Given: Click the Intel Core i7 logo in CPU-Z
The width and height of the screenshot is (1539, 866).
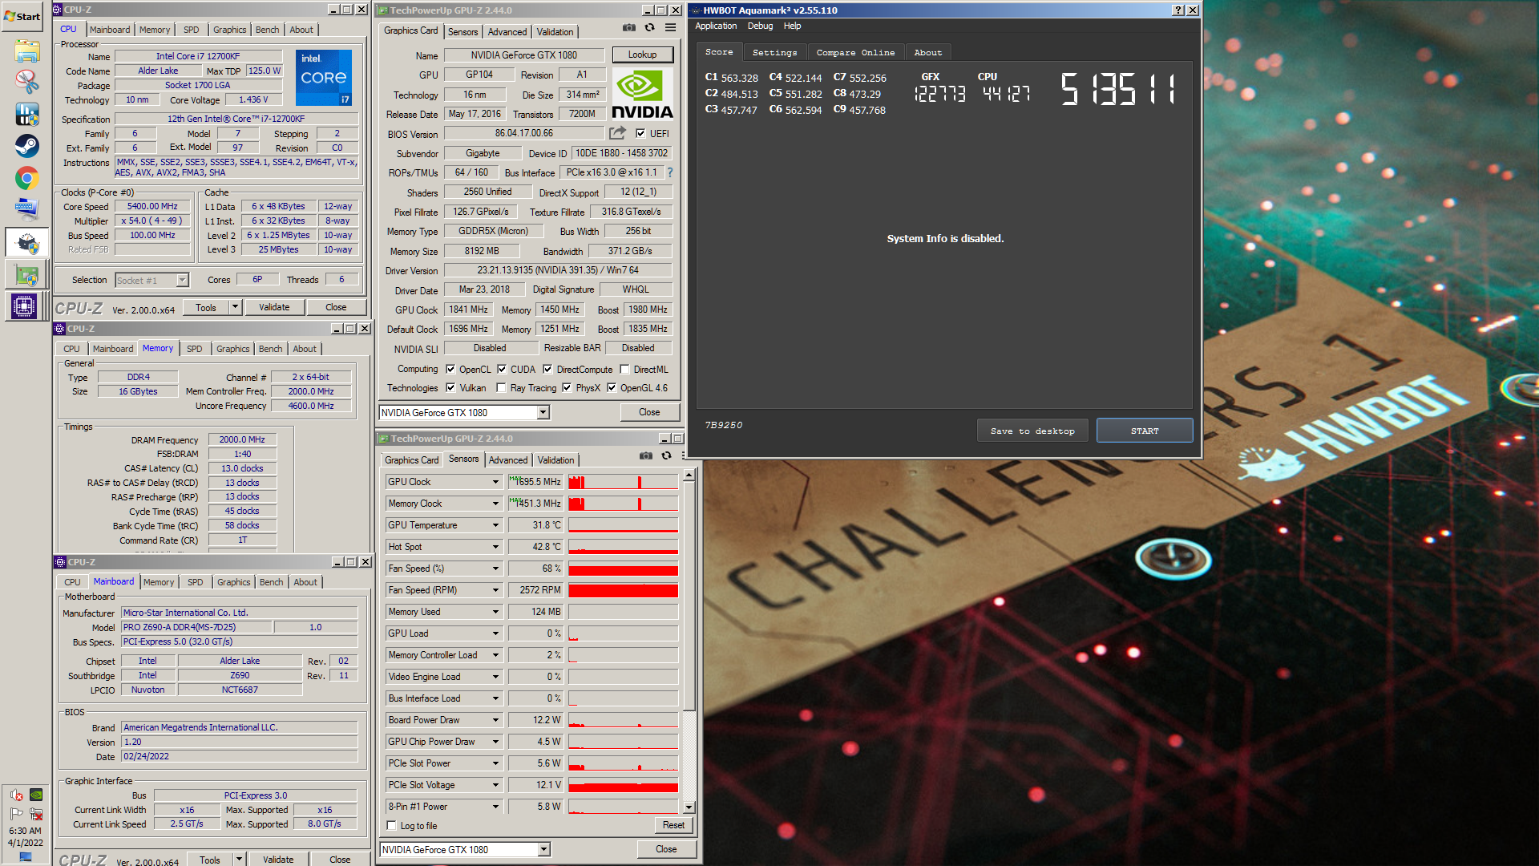Looking at the screenshot, I should pyautogui.click(x=324, y=78).
